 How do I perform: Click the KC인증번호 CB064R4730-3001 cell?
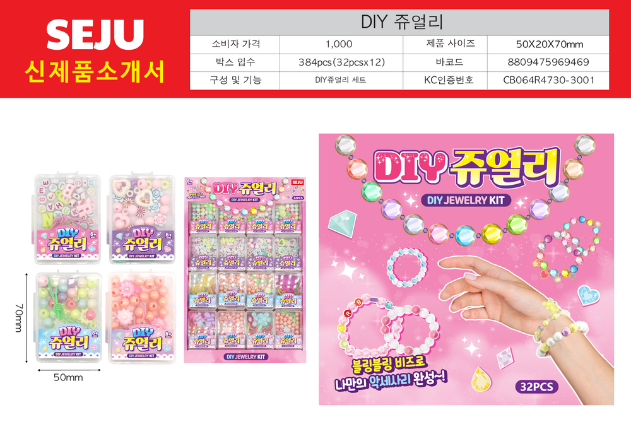pos(548,81)
